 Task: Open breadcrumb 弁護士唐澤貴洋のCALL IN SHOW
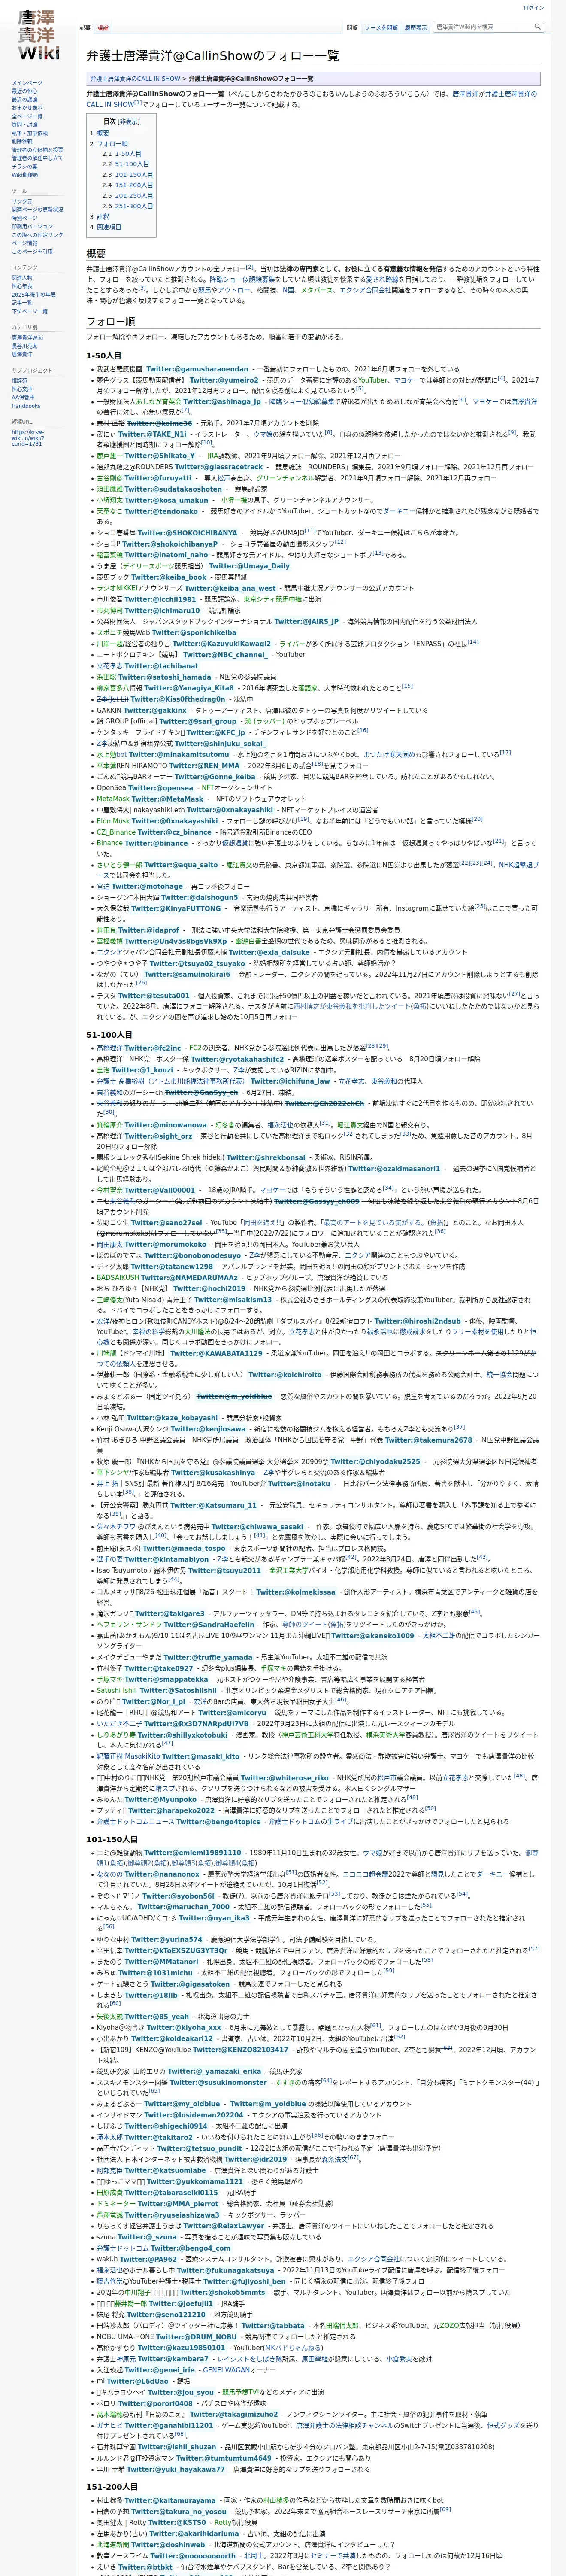pyautogui.click(x=135, y=78)
